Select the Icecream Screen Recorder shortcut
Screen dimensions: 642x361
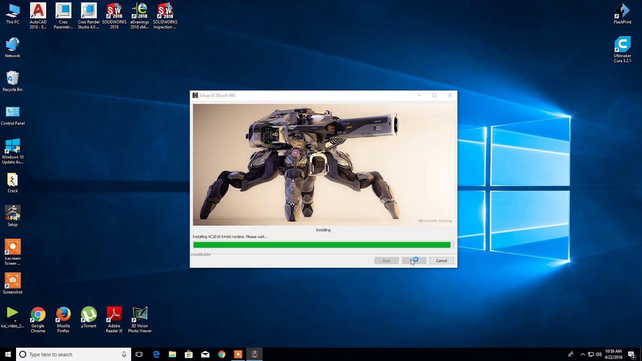(x=13, y=252)
